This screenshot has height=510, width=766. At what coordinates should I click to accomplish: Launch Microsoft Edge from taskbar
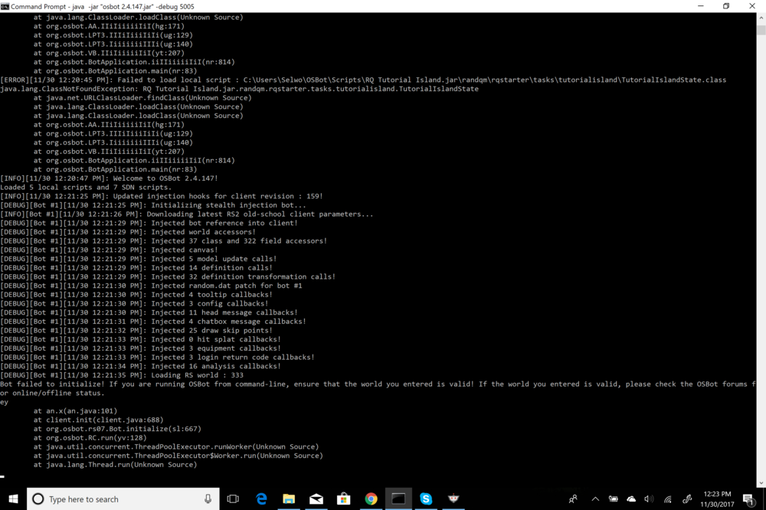coord(261,499)
